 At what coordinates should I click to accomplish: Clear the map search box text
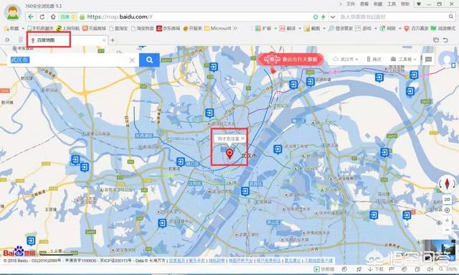tap(132, 60)
